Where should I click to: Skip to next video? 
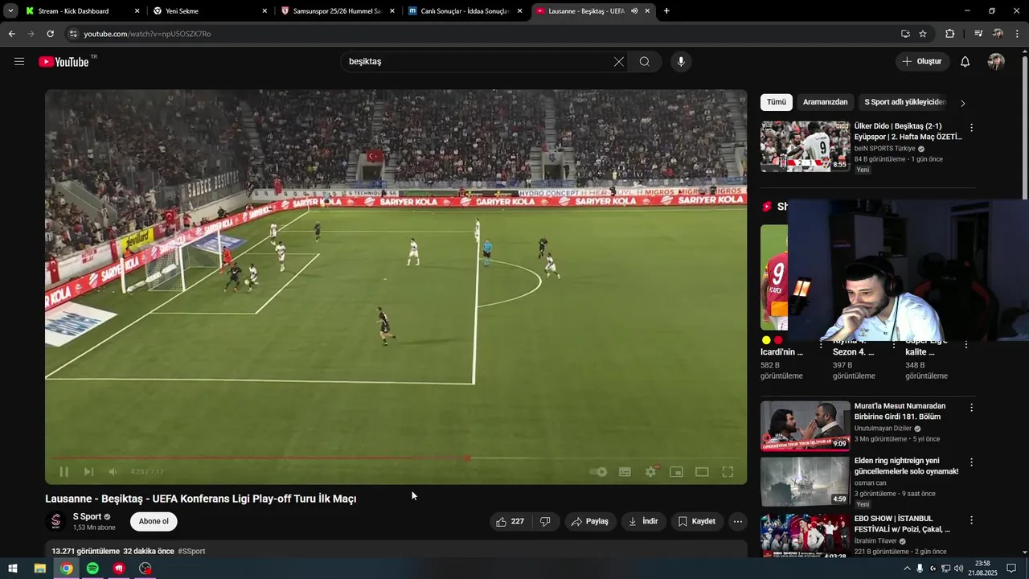[88, 472]
